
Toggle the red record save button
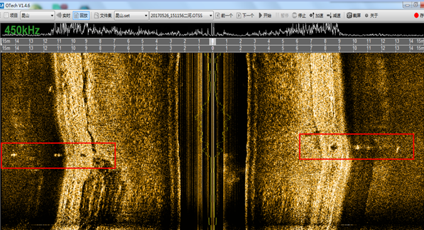coord(416,16)
